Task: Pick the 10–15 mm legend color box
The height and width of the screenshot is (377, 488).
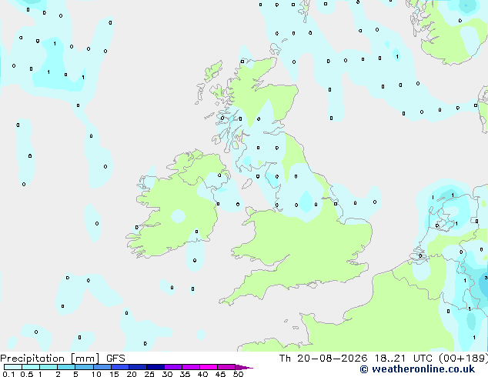Action: point(102,367)
